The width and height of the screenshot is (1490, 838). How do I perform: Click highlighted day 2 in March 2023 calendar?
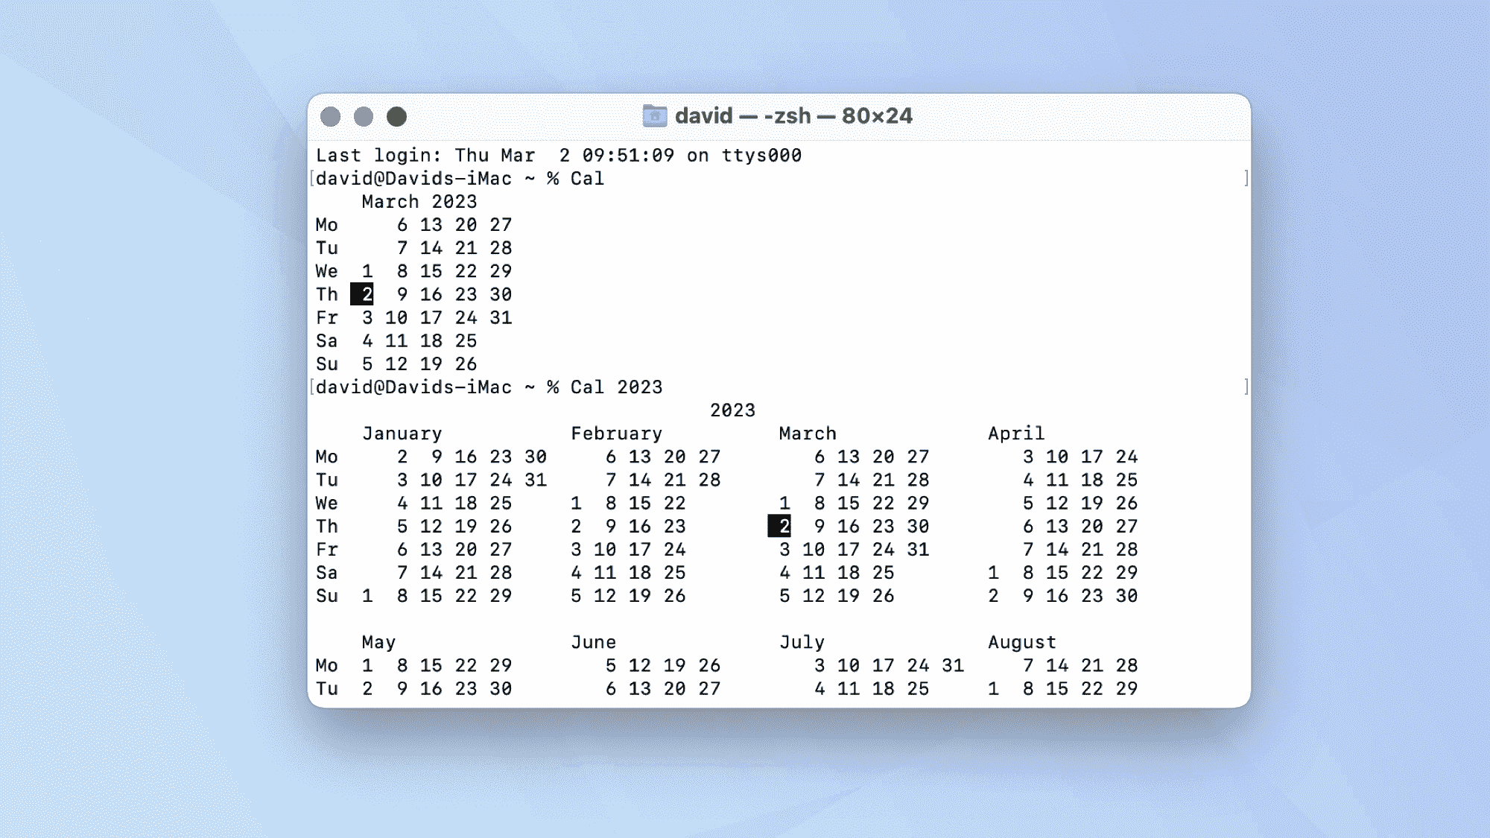362,294
